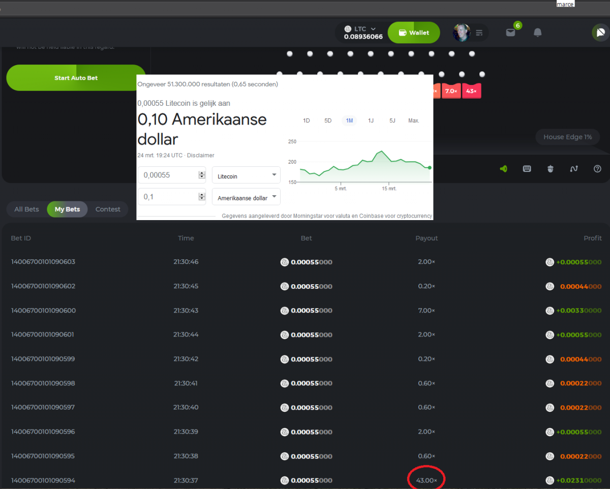Click the 0,00055 Litecoin amount field

pos(168,175)
